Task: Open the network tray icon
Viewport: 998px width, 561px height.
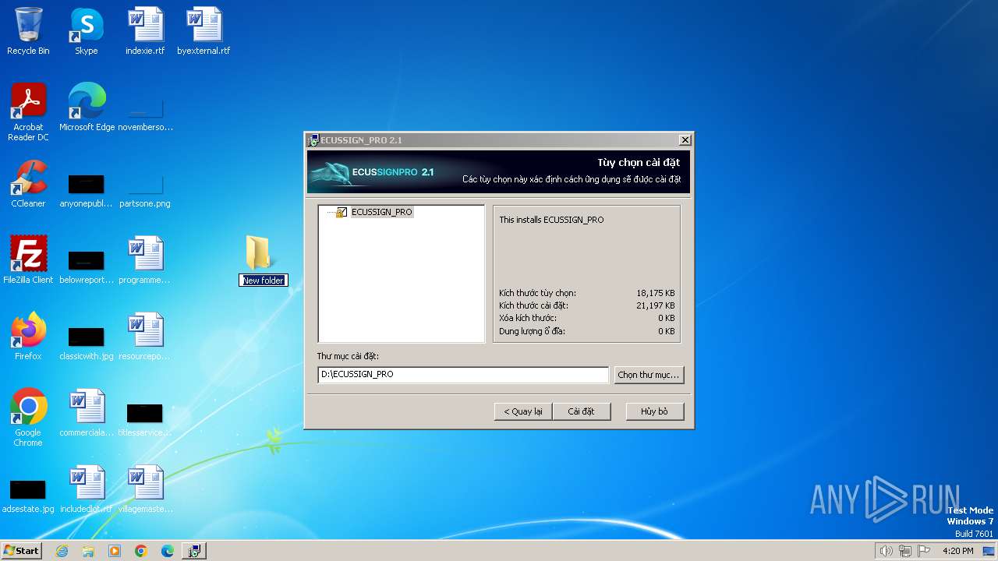Action: coord(905,551)
